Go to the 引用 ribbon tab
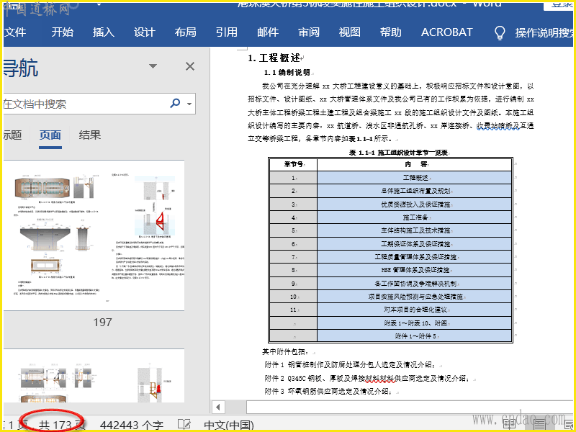Image resolution: width=576 pixels, height=432 pixels. point(227,32)
